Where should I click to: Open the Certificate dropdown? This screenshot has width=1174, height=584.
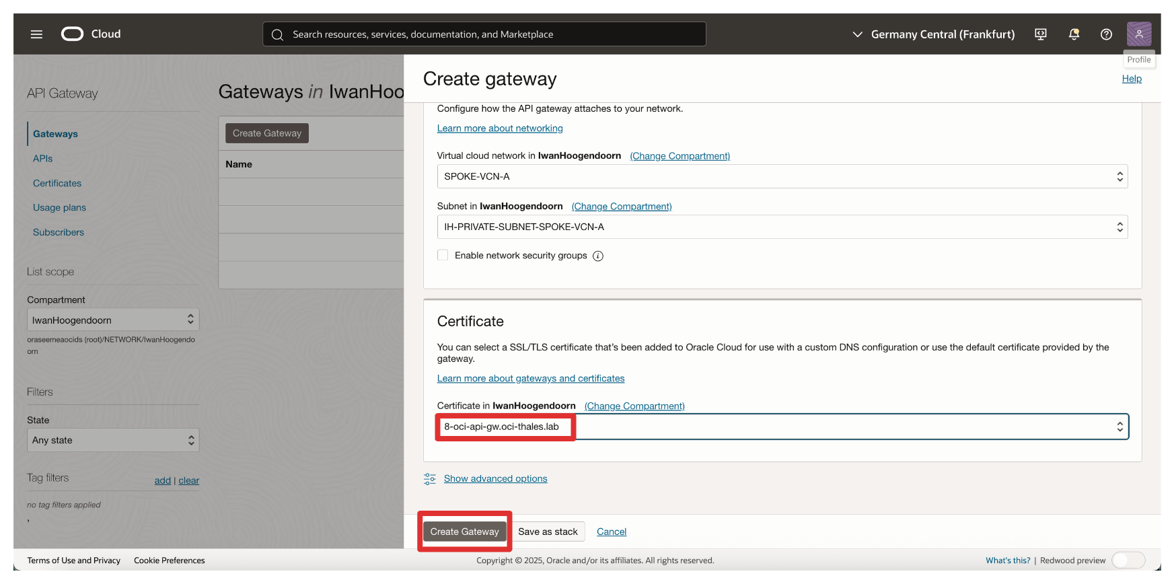point(782,427)
